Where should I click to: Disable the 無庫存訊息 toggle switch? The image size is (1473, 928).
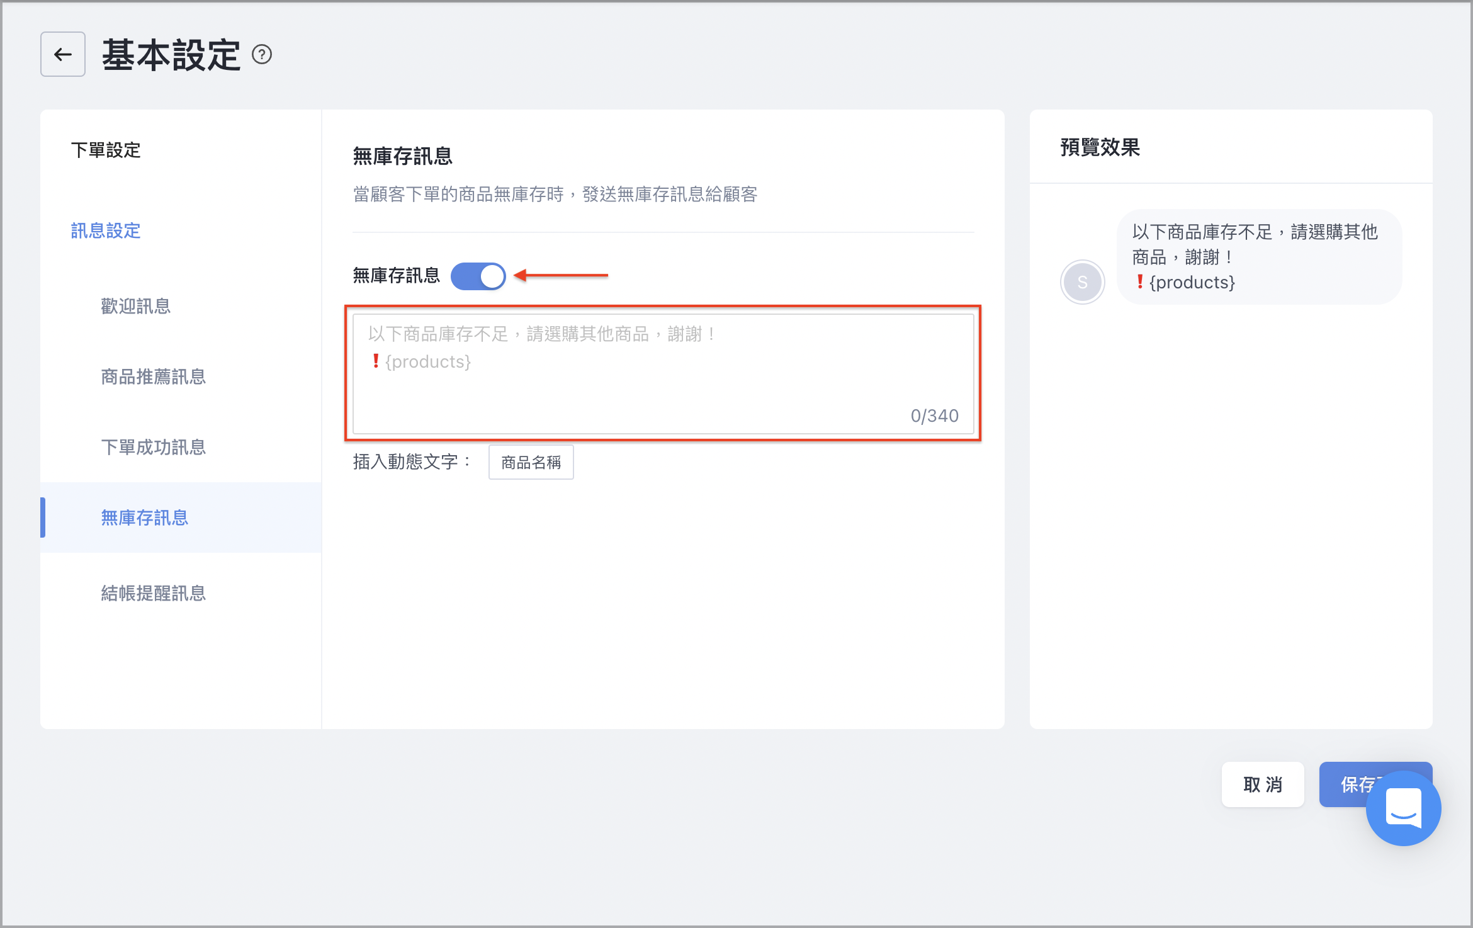(478, 276)
